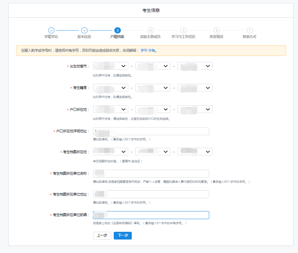This screenshot has width=298, height=253.
Task: Click the step 7 联系方式 circle
Action: (x=249, y=30)
